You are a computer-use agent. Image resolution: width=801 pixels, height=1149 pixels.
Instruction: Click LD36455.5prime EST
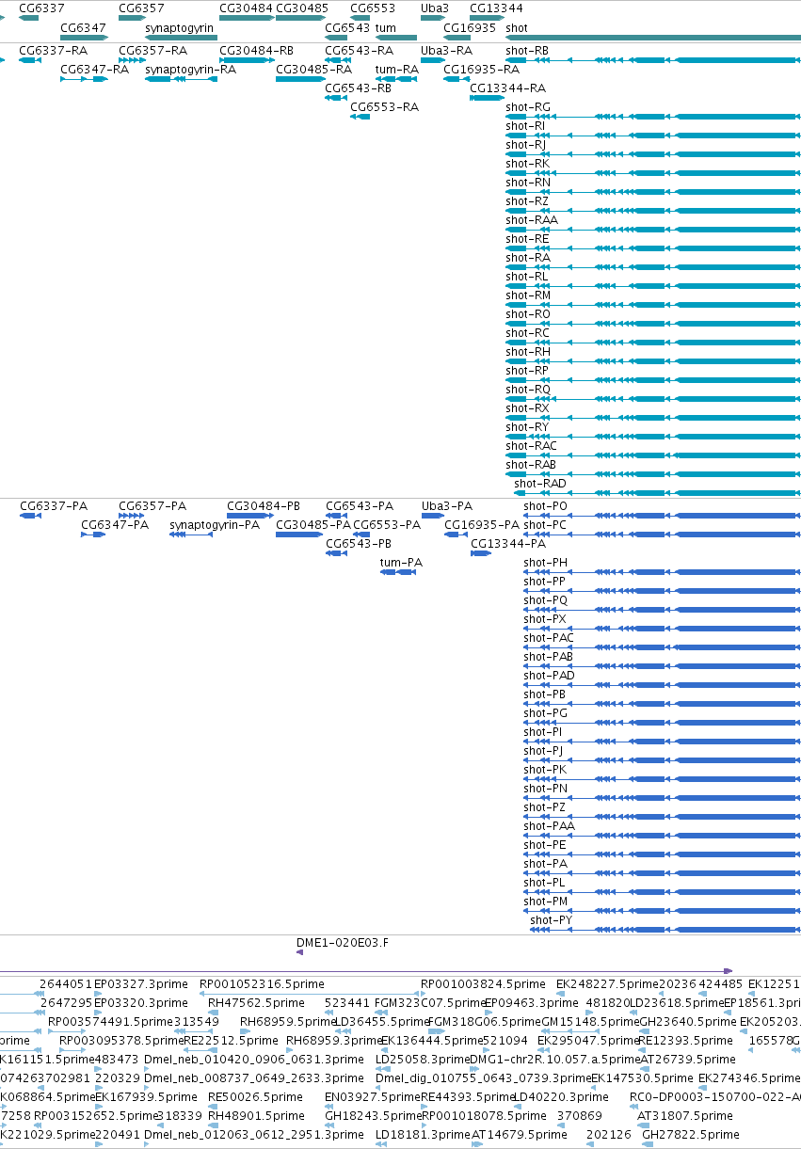coord(382,1022)
